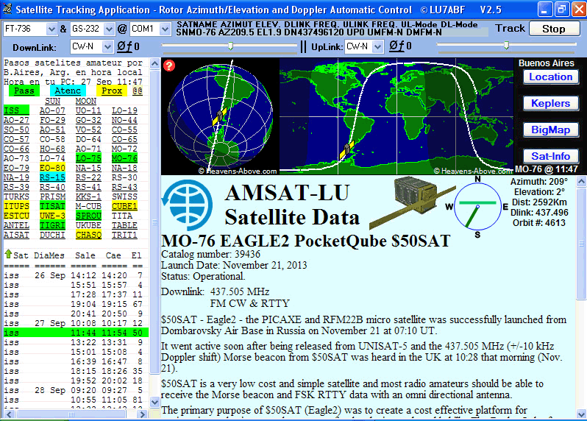Select the RS-15 satellite link
Viewport: 587px width, 421px height.
point(52,177)
